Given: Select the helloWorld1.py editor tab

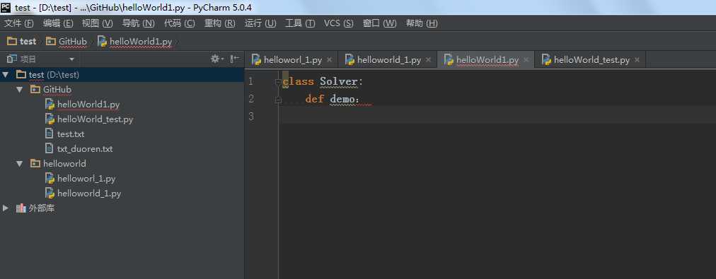Looking at the screenshot, I should pyautogui.click(x=487, y=60).
